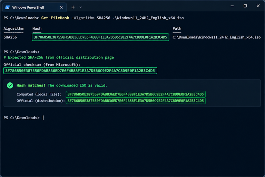Click the Get-FileHash command text
The width and height of the screenshot is (265, 177).
click(x=55, y=18)
